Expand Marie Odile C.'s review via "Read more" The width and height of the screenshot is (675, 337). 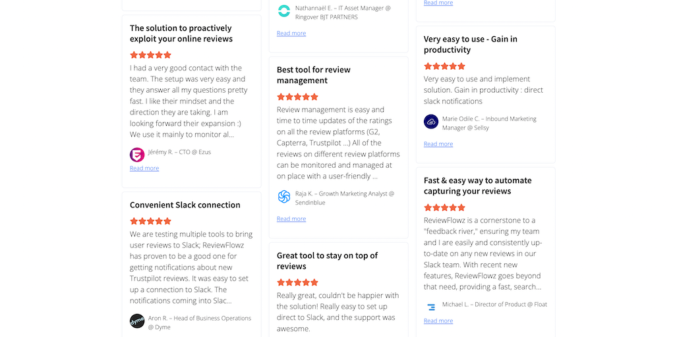[438, 144]
